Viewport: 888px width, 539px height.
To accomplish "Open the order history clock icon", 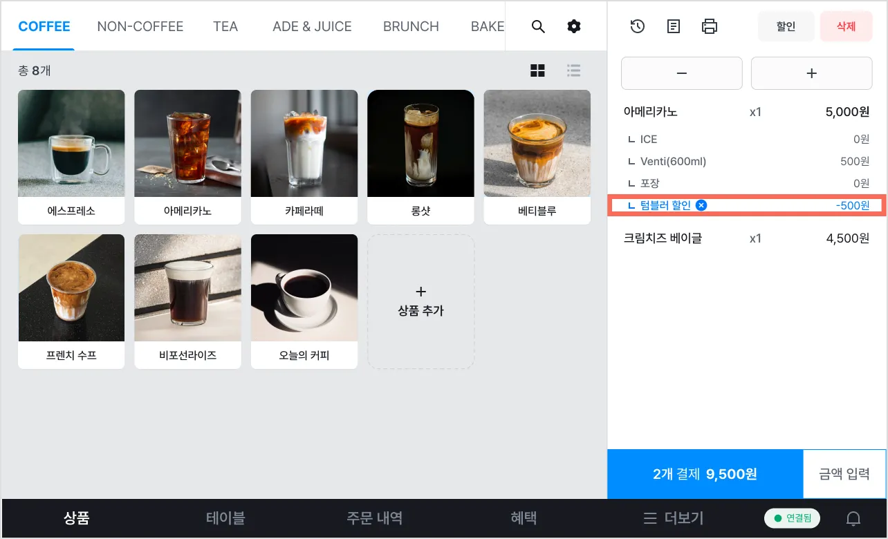I will (638, 26).
